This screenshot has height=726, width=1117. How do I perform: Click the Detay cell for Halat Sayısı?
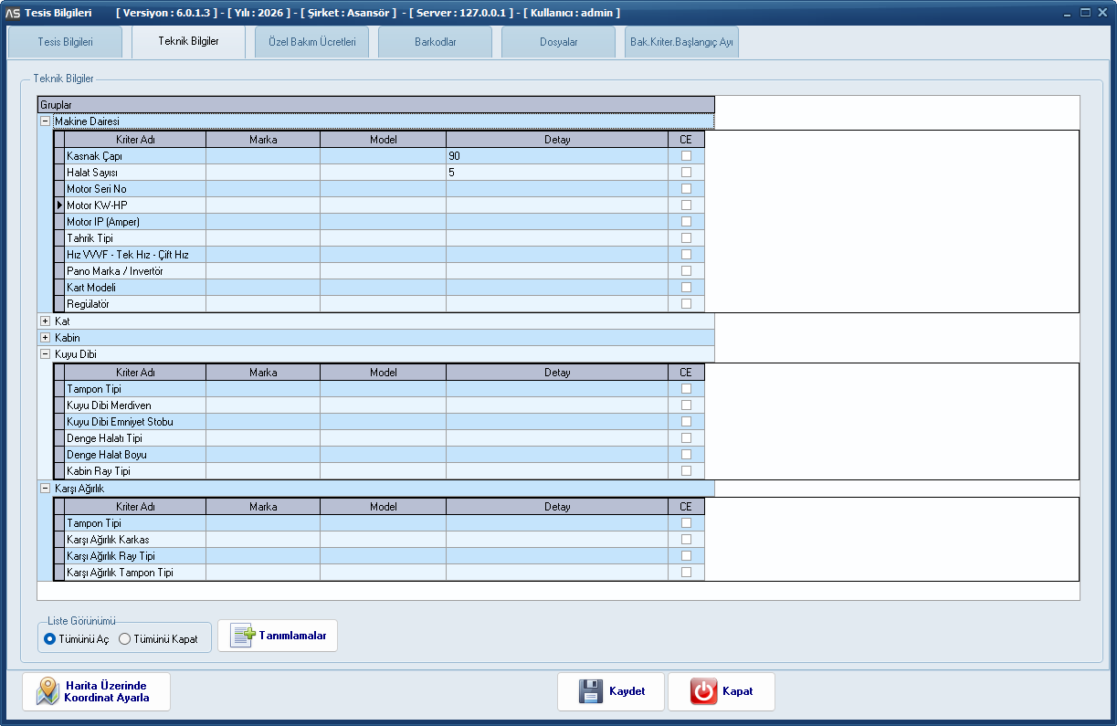coord(556,173)
